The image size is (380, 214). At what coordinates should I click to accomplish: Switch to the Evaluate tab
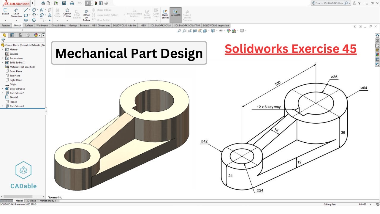[84, 26]
